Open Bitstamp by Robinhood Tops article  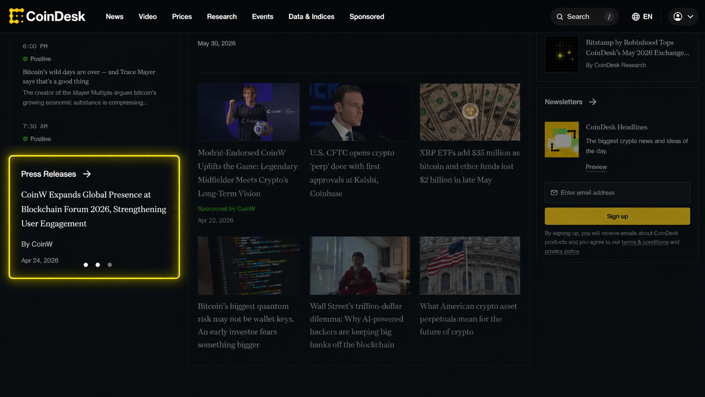click(638, 48)
